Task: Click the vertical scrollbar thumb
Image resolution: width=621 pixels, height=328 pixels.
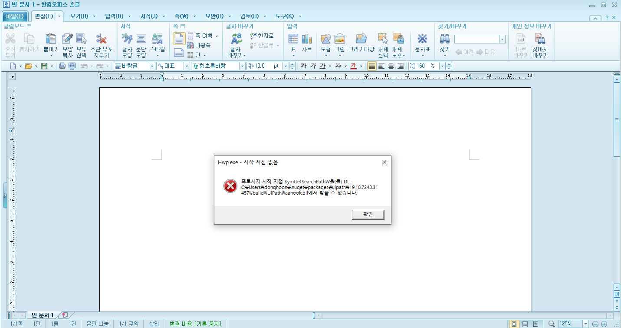Action: [x=617, y=119]
